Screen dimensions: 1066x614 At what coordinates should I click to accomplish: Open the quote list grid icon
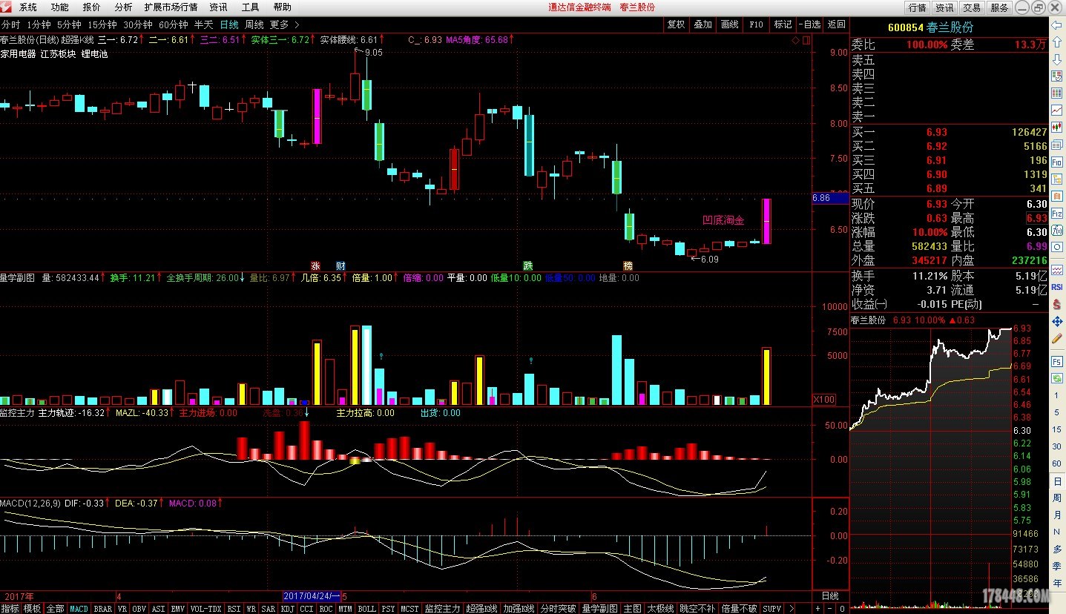1056,93
